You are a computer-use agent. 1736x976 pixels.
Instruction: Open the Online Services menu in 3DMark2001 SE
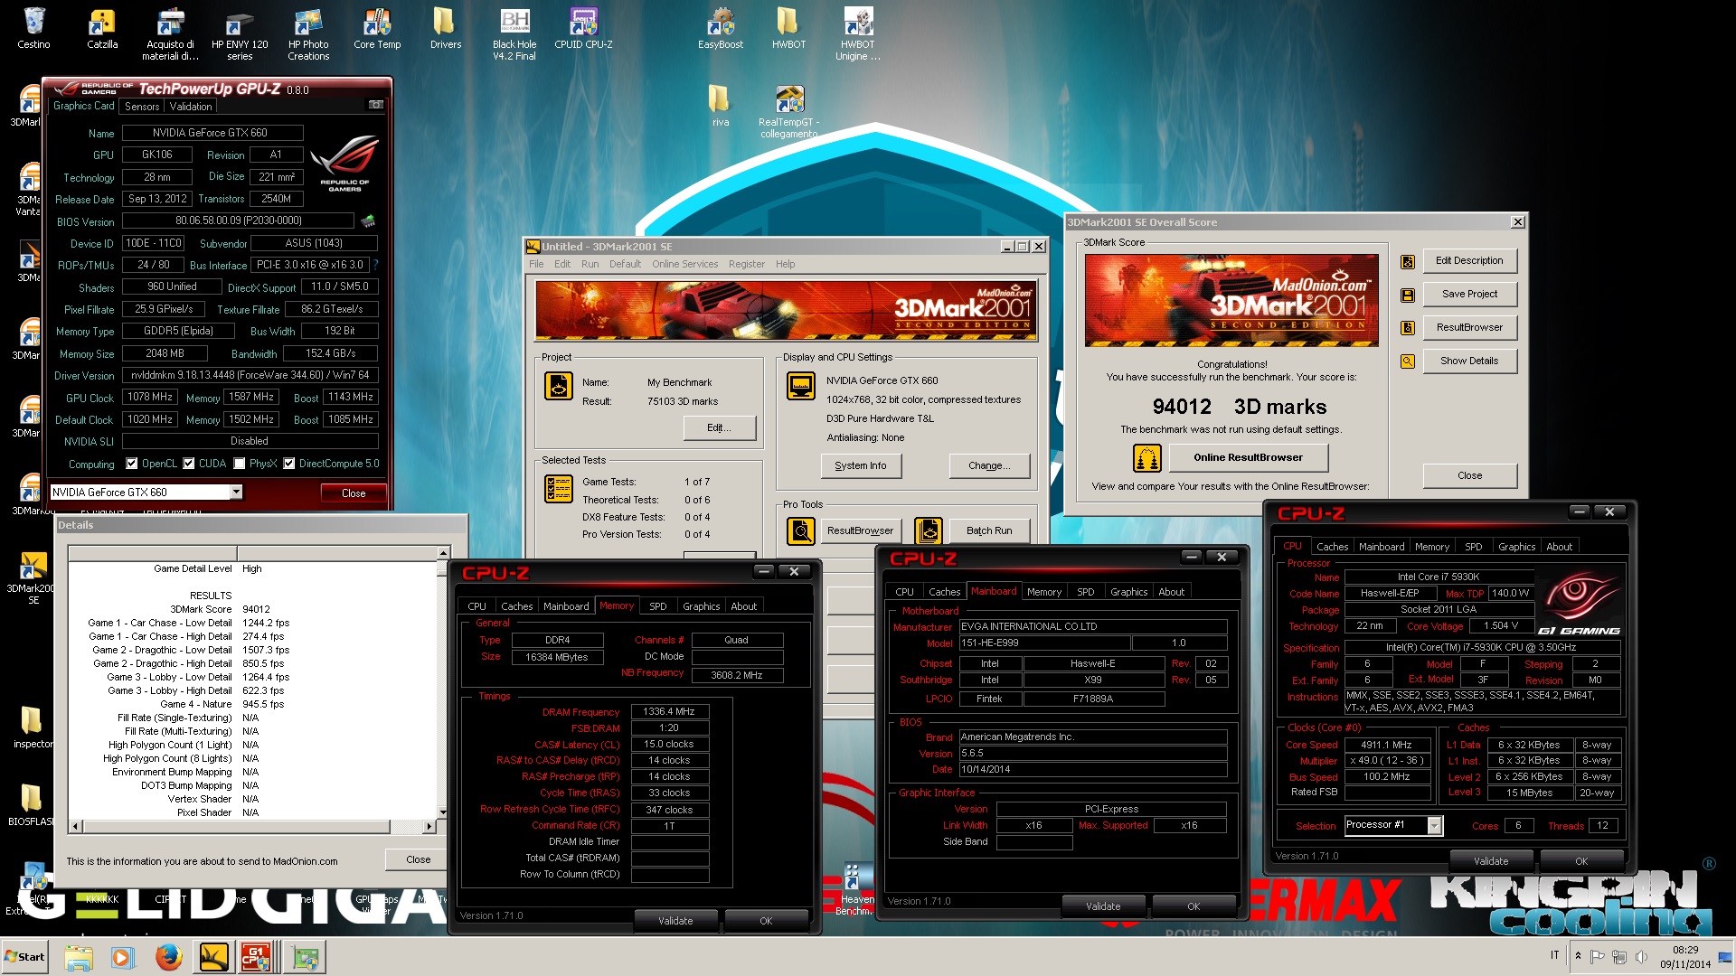[684, 264]
